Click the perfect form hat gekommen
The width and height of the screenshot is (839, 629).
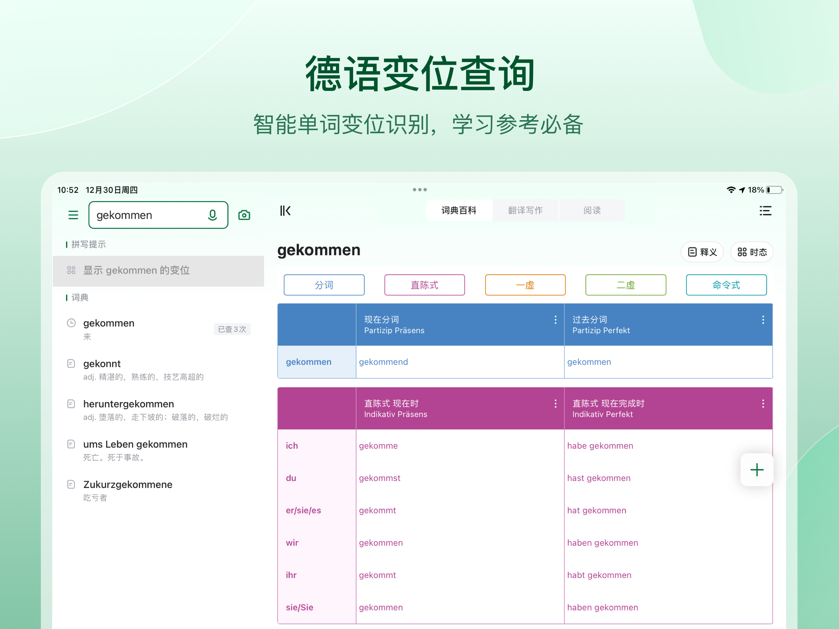597,510
